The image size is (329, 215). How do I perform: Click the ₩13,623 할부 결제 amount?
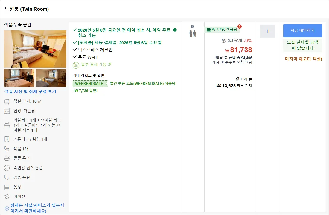(234, 86)
